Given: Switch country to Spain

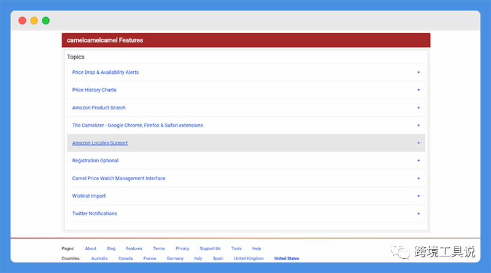Looking at the screenshot, I should coord(218,259).
